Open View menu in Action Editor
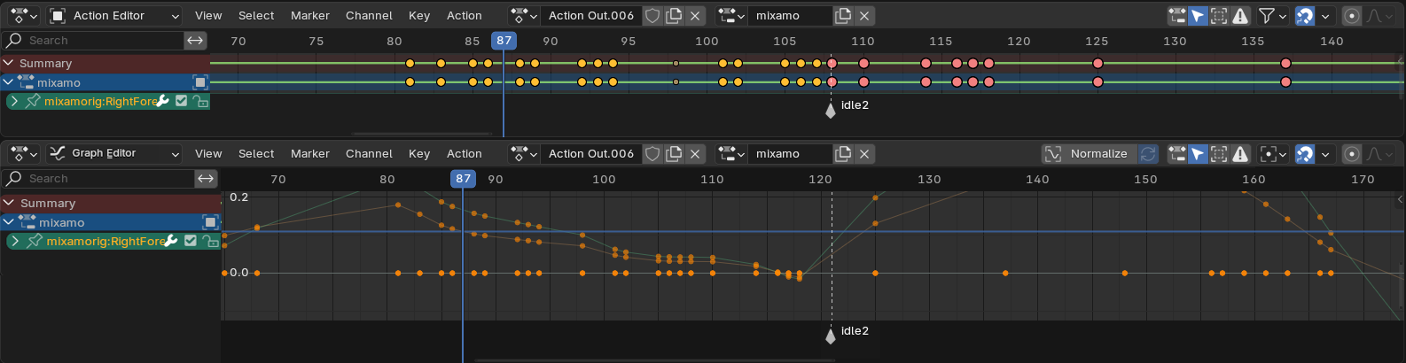This screenshot has width=1406, height=363. pyautogui.click(x=208, y=15)
